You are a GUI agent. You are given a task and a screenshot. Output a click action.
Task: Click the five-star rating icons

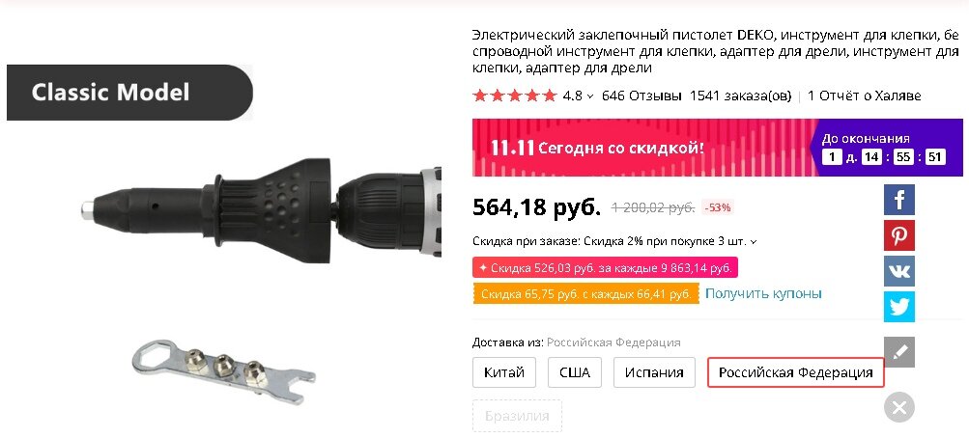[514, 96]
